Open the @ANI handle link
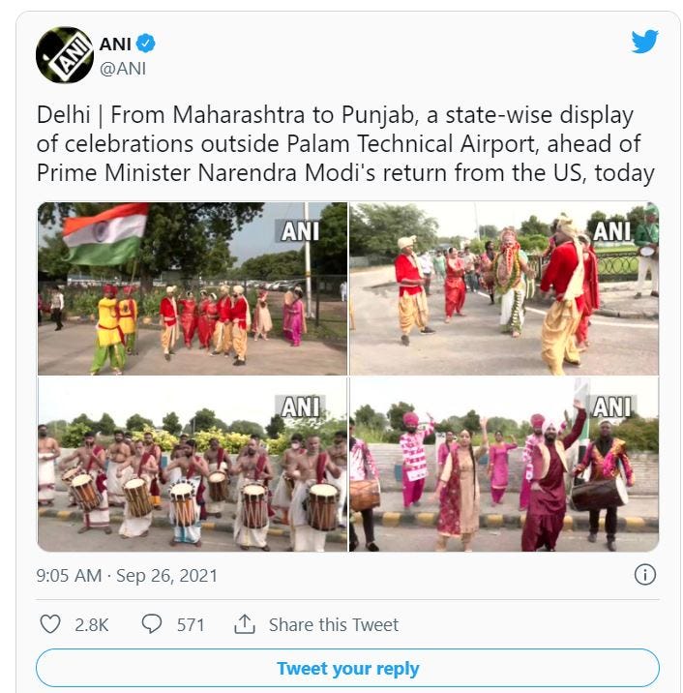The height and width of the screenshot is (693, 683). [123, 69]
